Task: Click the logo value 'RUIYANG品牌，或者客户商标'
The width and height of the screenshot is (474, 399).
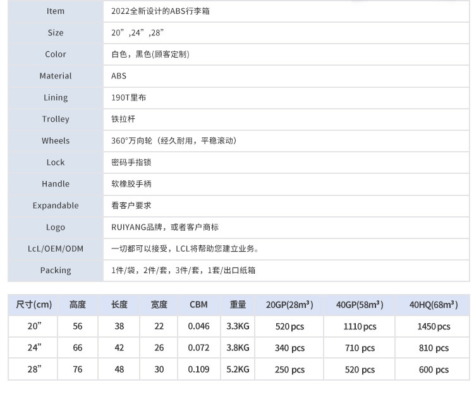Action: (165, 227)
